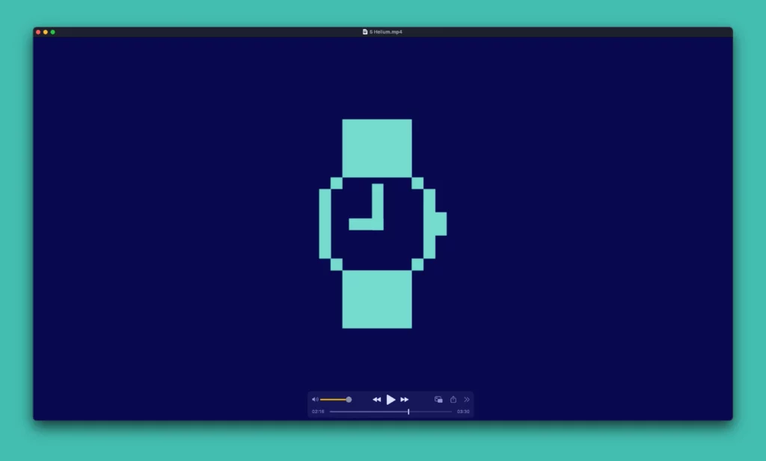Play the video
The image size is (766, 461).
(390, 400)
